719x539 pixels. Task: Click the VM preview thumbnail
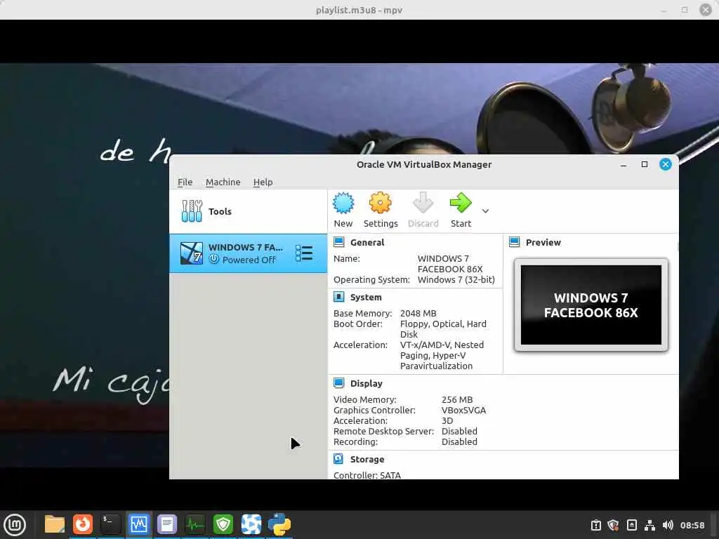point(591,305)
